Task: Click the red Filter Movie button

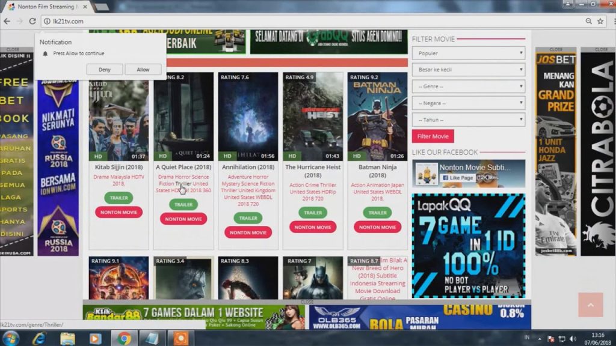Action: pyautogui.click(x=433, y=136)
